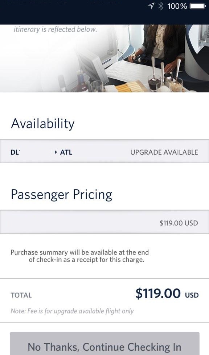The image size is (209, 355).
Task: Tap No Thanks, Continue Checking In
Action: click(104, 346)
